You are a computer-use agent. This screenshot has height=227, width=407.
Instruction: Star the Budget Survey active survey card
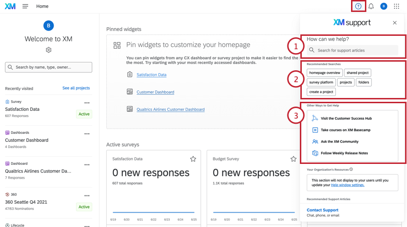(293, 159)
